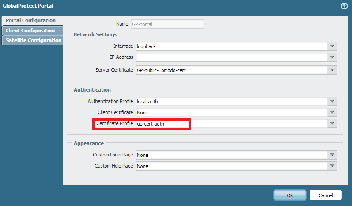352x206 pixels.
Task: Click the Custom Help Page field
Action: click(232, 166)
